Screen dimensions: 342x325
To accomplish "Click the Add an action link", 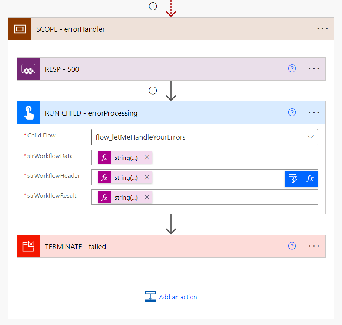I will pos(178,297).
